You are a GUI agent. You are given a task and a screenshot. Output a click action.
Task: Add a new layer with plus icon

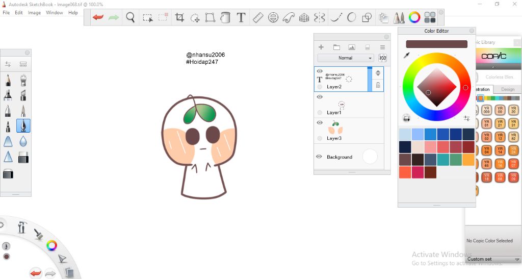pos(321,47)
